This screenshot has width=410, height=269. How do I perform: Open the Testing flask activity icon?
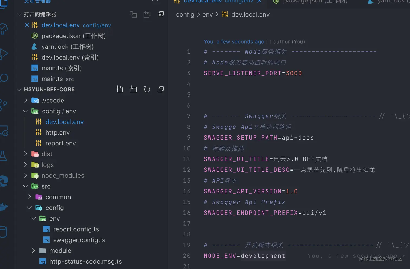pos(3,155)
